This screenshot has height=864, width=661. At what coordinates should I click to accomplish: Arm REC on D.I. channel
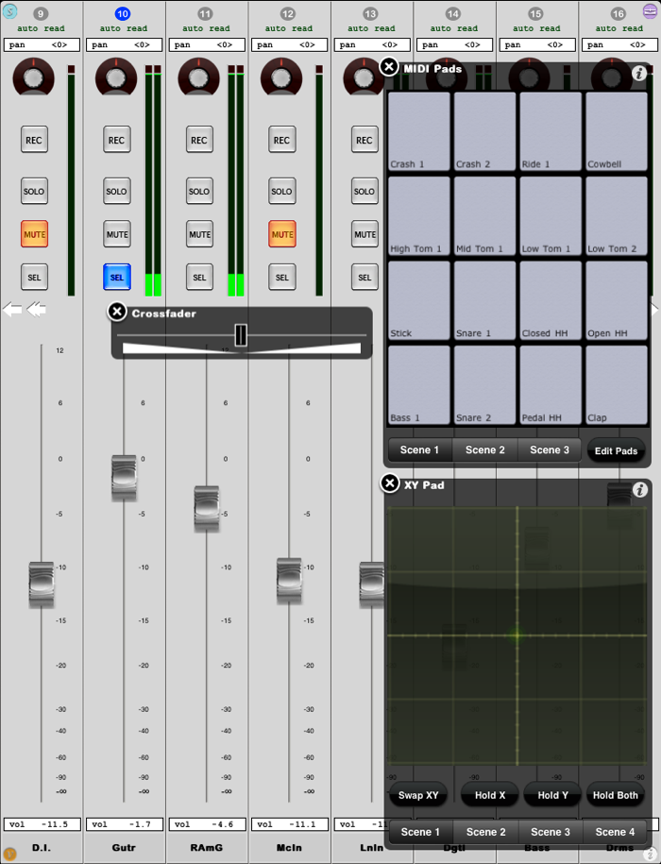34,140
